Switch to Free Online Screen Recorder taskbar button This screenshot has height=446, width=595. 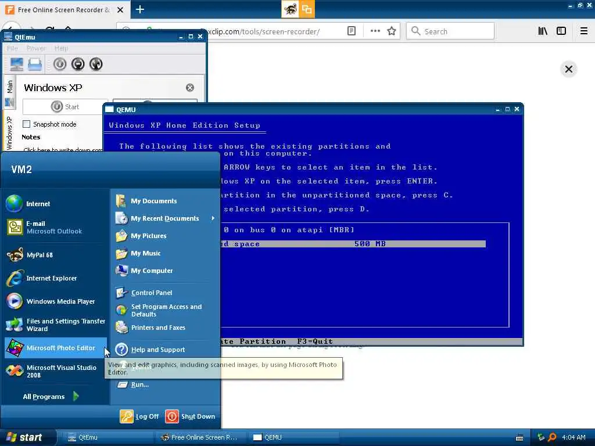[200, 438]
